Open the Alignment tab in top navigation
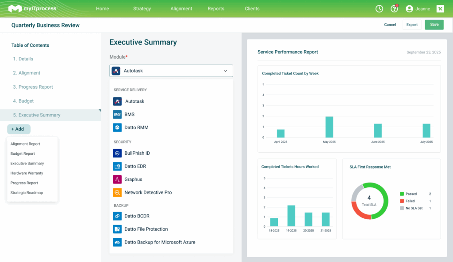 (x=181, y=9)
